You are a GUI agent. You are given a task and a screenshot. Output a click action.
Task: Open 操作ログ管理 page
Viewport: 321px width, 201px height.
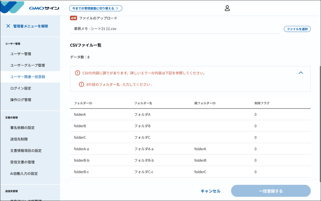point(21,100)
